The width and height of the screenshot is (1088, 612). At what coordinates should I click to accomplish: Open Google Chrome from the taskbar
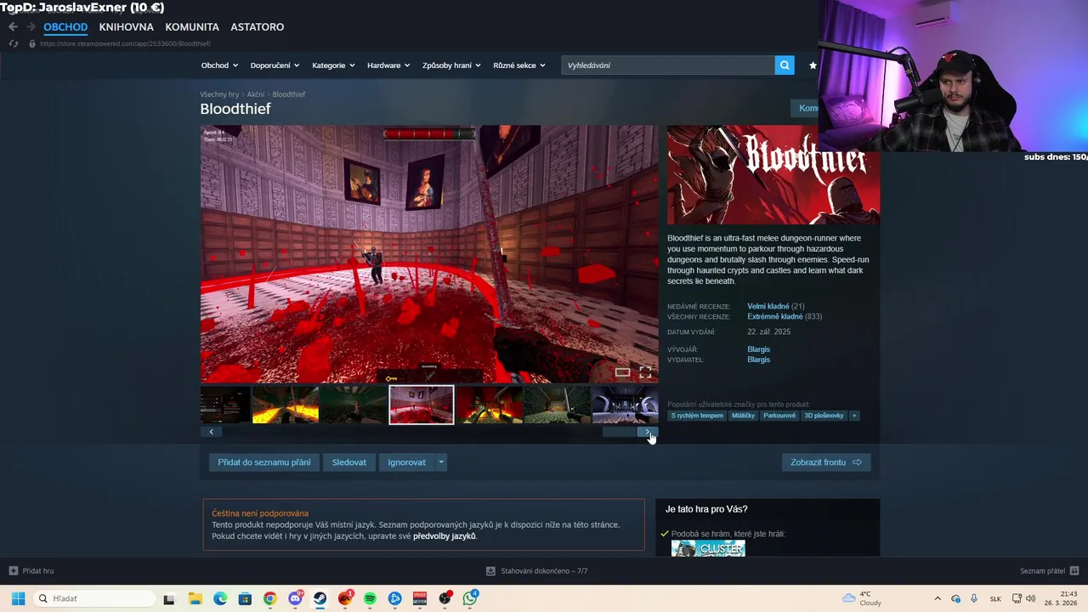(x=269, y=598)
